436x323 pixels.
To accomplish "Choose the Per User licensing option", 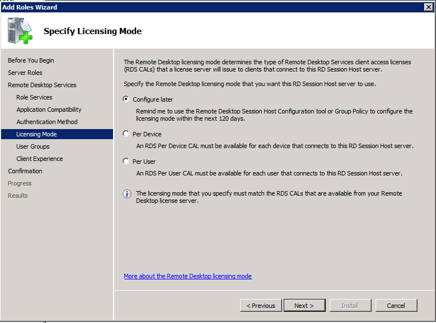I will (126, 161).
